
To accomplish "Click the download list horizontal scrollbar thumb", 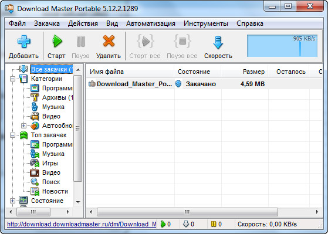I will coord(187,212).
